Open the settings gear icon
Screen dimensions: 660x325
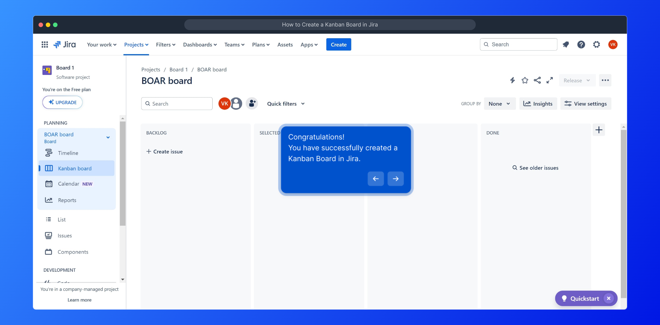tap(596, 45)
